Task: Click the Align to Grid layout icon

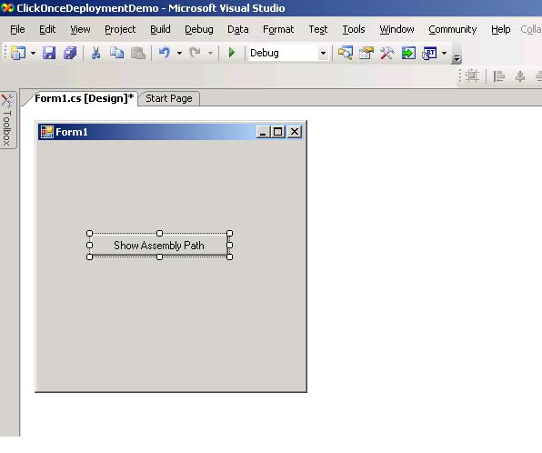Action: [472, 76]
